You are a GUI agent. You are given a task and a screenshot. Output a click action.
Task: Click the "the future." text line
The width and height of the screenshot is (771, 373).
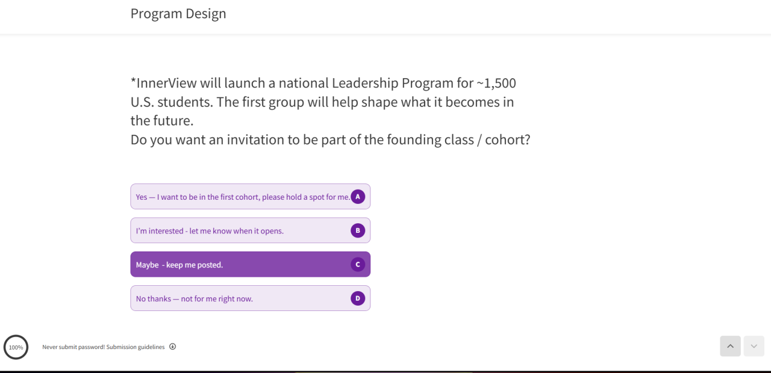[162, 121]
